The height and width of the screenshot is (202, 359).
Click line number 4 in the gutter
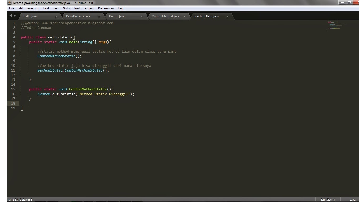[14, 37]
